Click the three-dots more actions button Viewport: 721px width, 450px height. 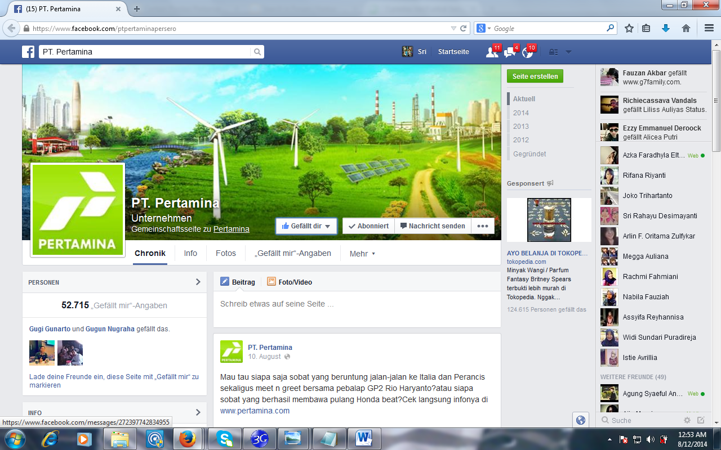483,226
